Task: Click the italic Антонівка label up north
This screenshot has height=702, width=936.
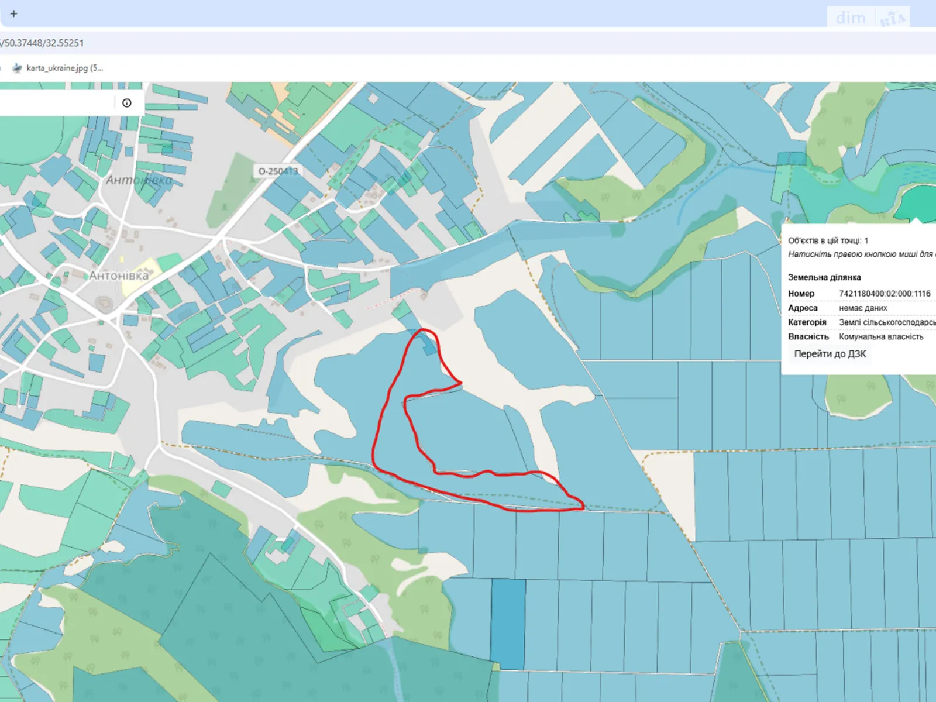Action: tap(139, 180)
